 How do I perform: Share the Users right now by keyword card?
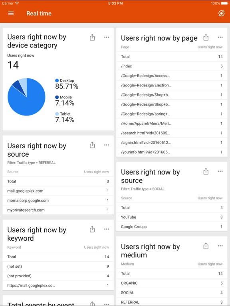coord(92,229)
